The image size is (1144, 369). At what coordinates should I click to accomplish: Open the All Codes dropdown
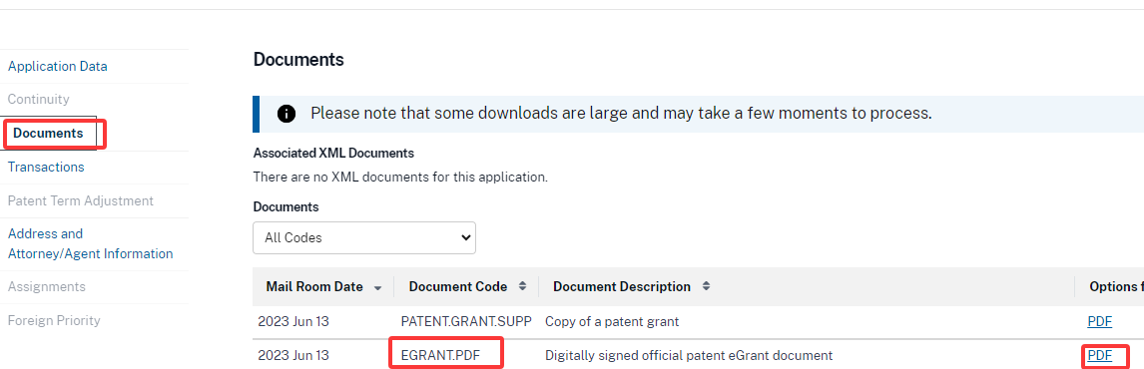[364, 237]
